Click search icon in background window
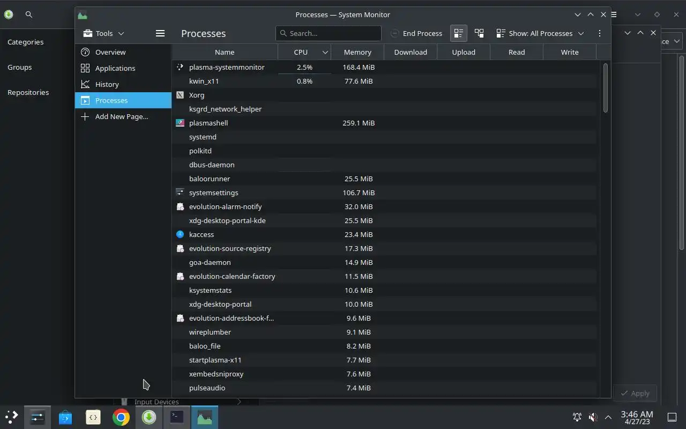The width and height of the screenshot is (686, 429). click(29, 14)
